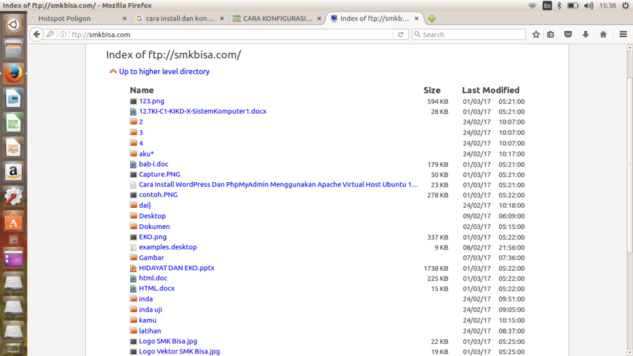Open folder named 3
This screenshot has height=356, width=633.
click(x=141, y=132)
